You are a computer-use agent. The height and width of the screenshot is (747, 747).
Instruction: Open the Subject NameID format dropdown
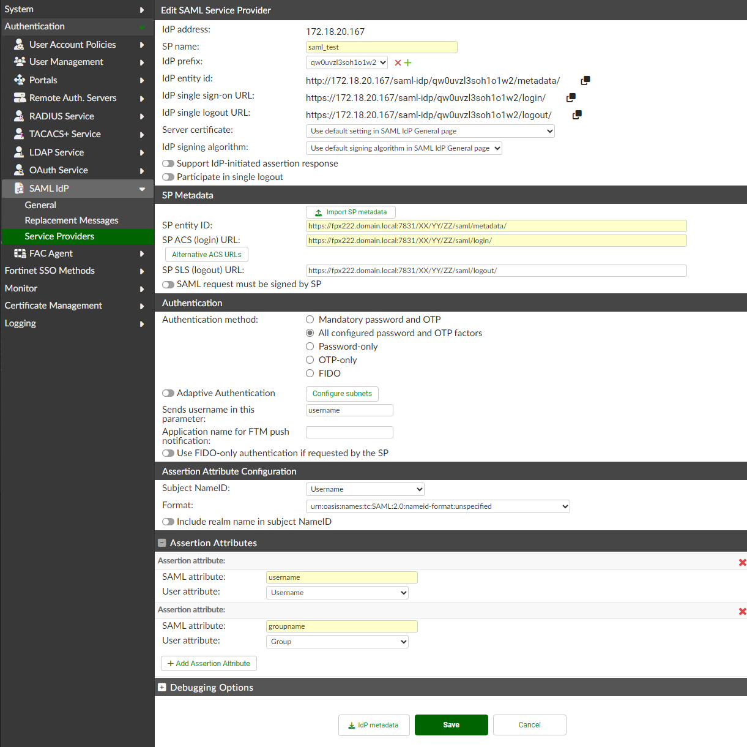(x=437, y=506)
